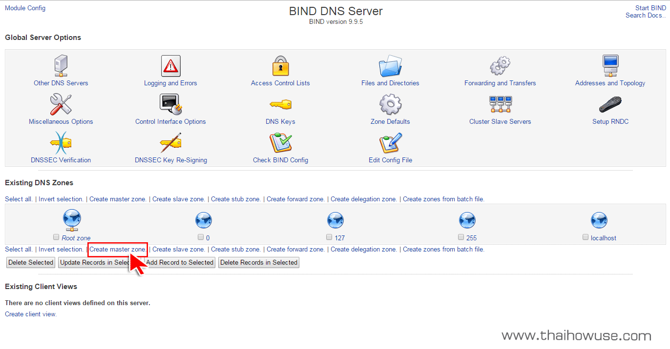This screenshot has height=349, width=670.
Task: Click the localhost zone globe icon
Action: [599, 220]
